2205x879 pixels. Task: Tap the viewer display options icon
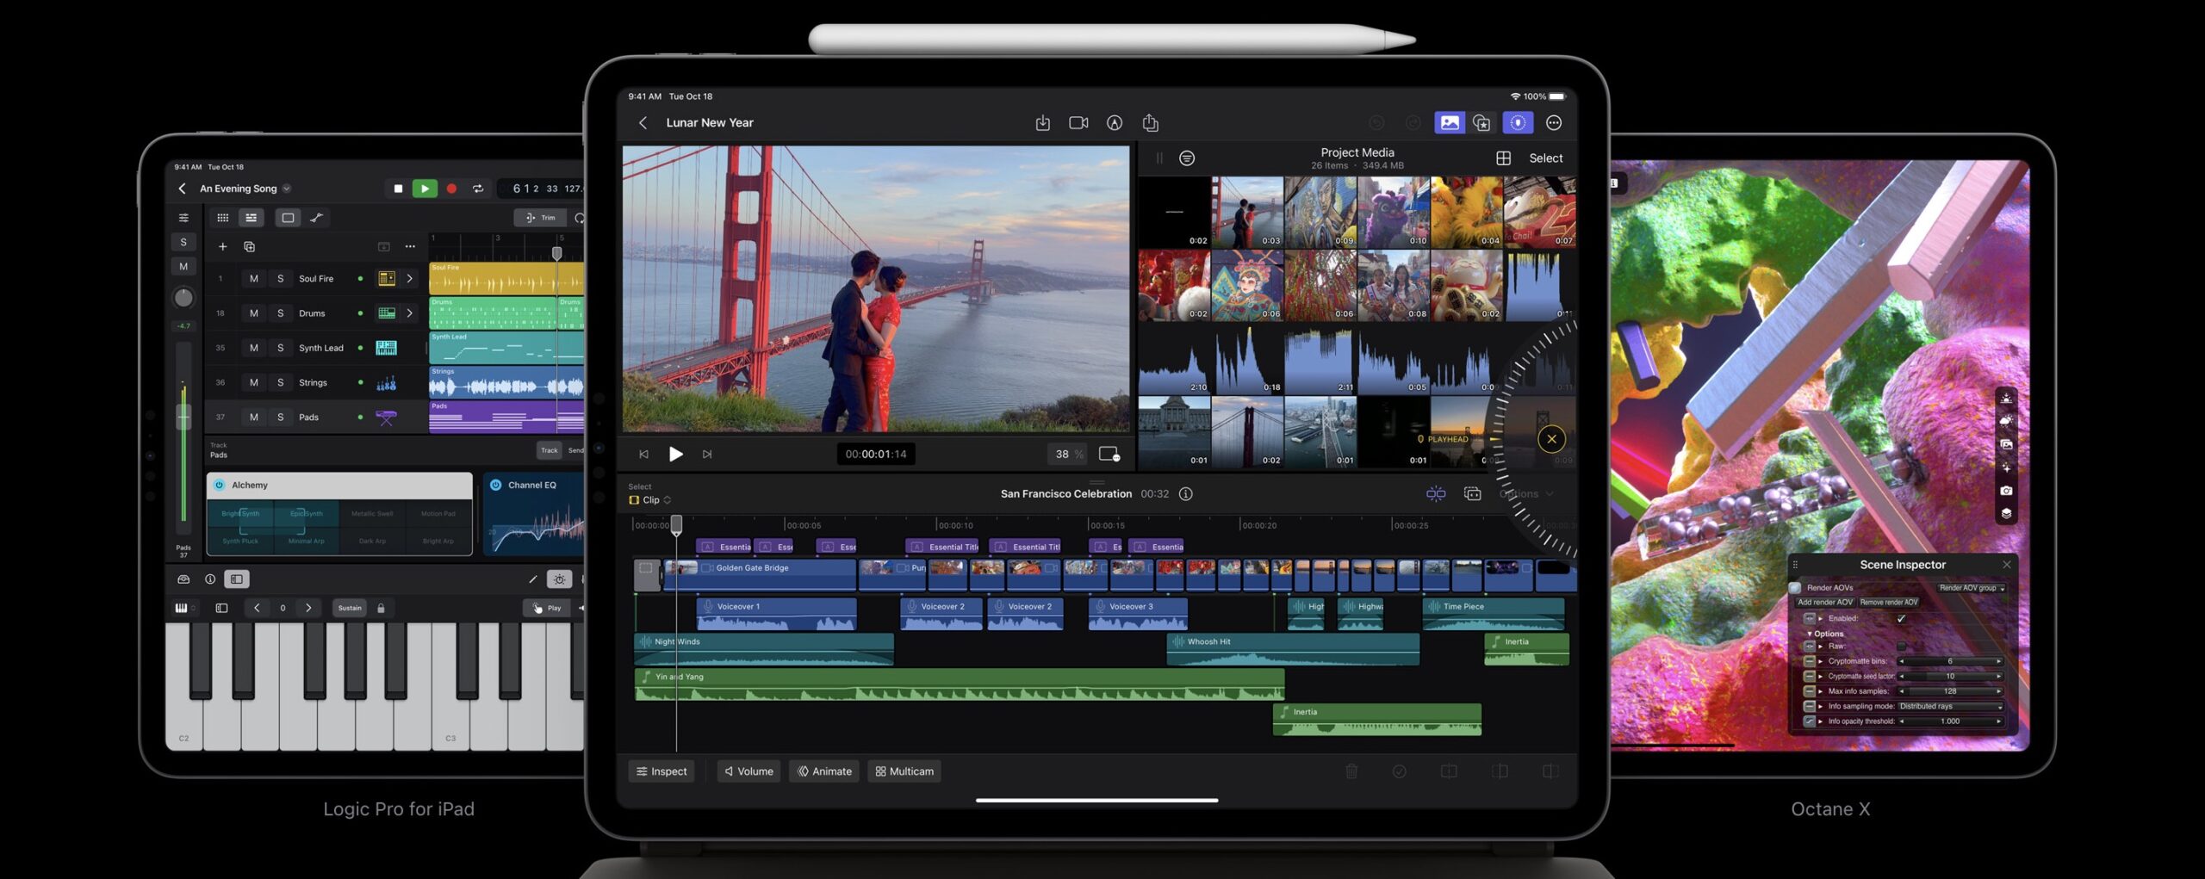[1109, 455]
